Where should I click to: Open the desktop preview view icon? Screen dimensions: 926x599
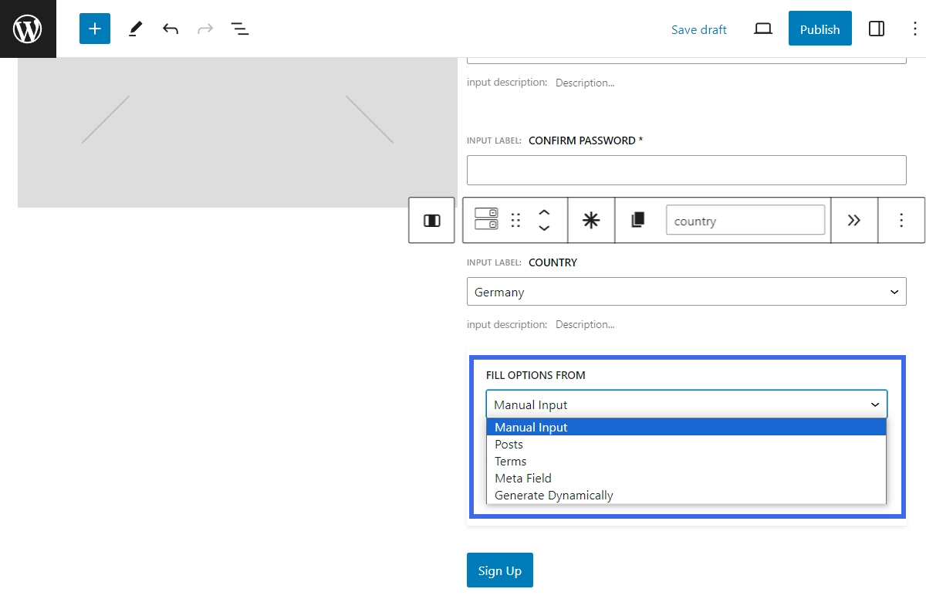[762, 29]
